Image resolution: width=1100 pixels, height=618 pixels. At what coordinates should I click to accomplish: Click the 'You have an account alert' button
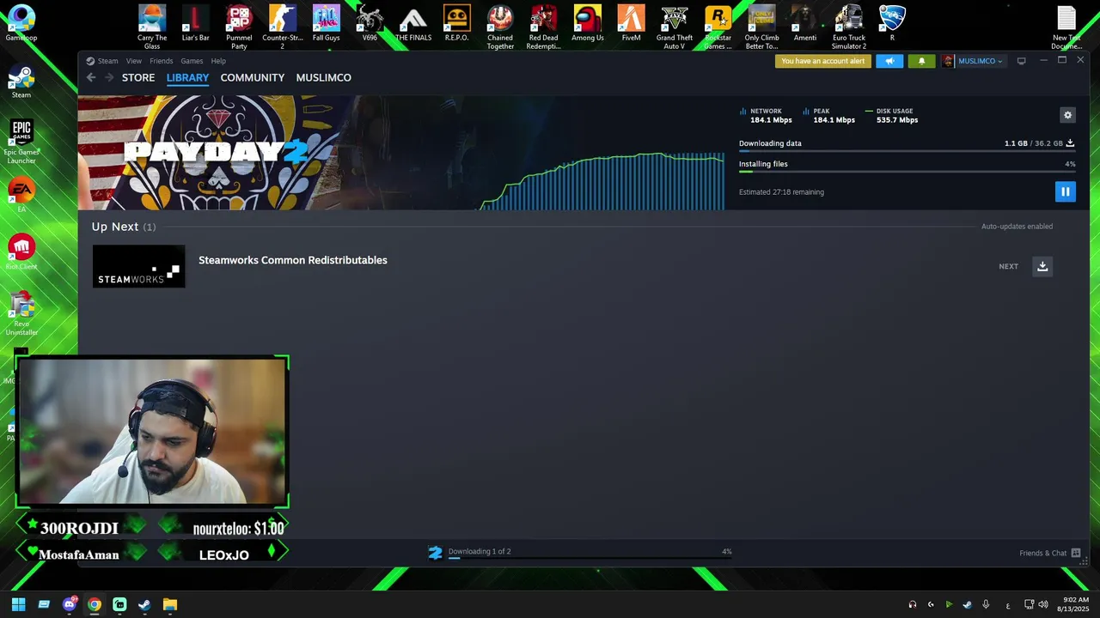pos(822,61)
